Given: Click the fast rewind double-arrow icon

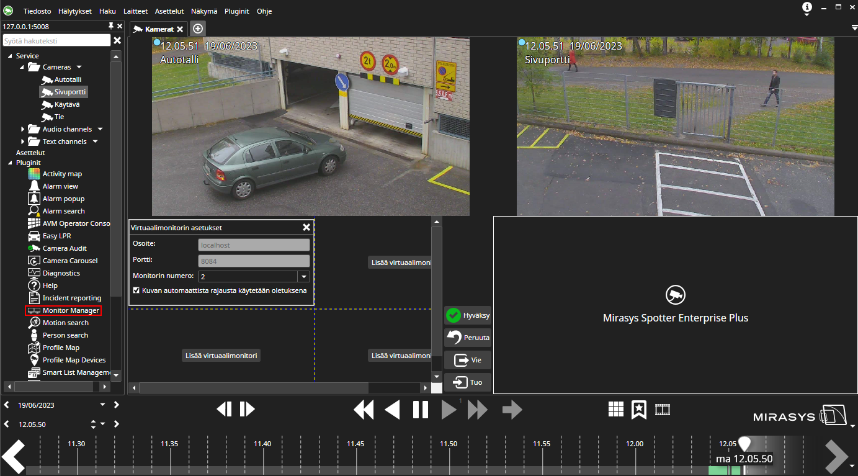Looking at the screenshot, I should coord(364,410).
